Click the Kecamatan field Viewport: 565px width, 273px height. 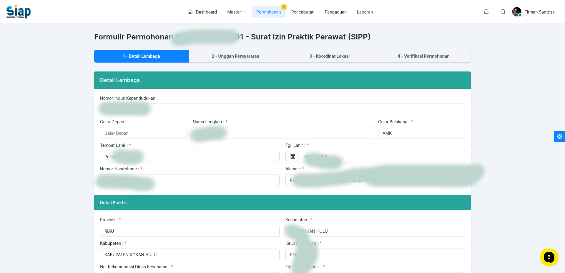click(x=375, y=231)
